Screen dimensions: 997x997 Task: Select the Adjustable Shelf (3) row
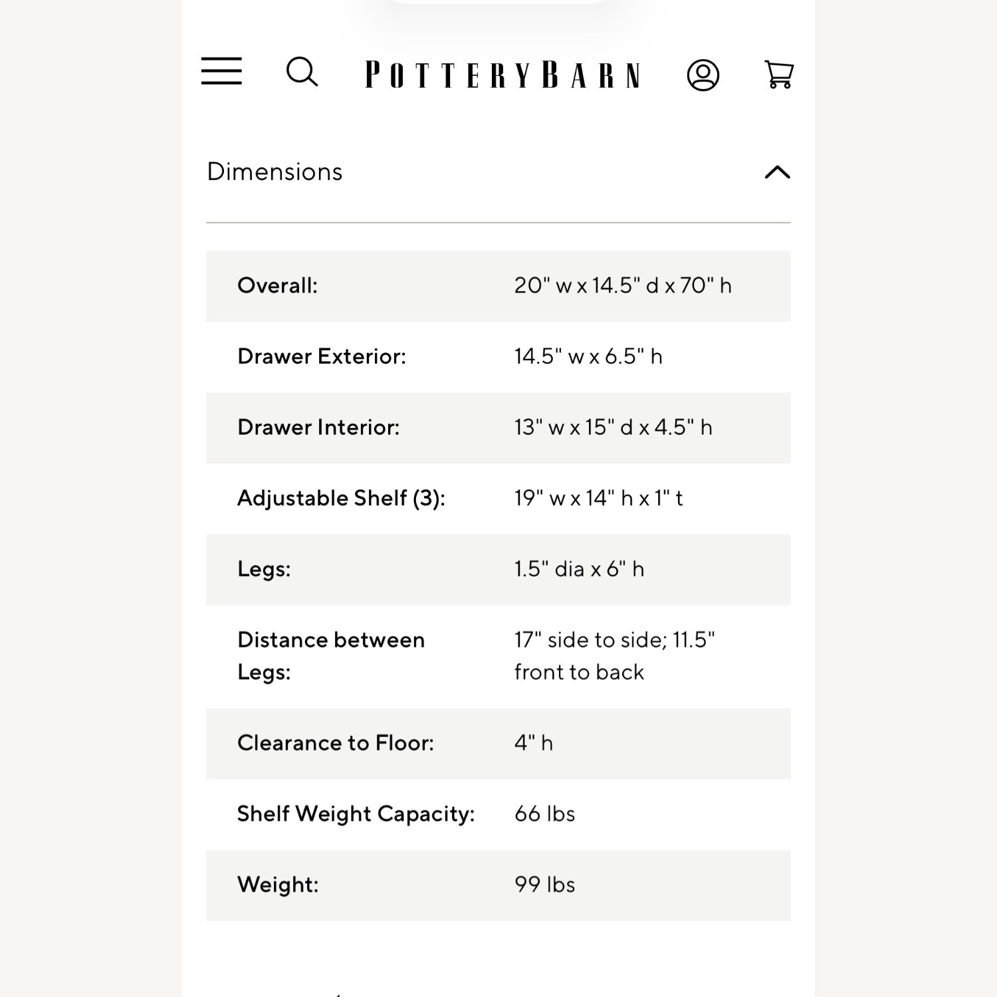tap(498, 498)
